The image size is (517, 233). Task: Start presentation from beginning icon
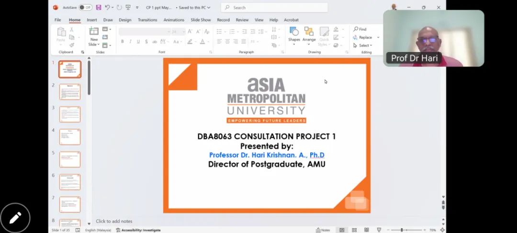128,8
